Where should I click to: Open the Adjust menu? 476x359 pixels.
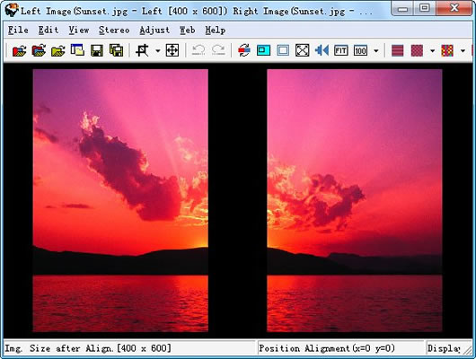coord(154,30)
